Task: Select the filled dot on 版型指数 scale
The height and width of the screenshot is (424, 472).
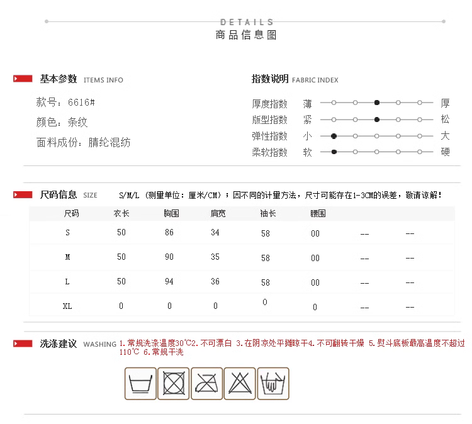Action: pyautogui.click(x=377, y=120)
